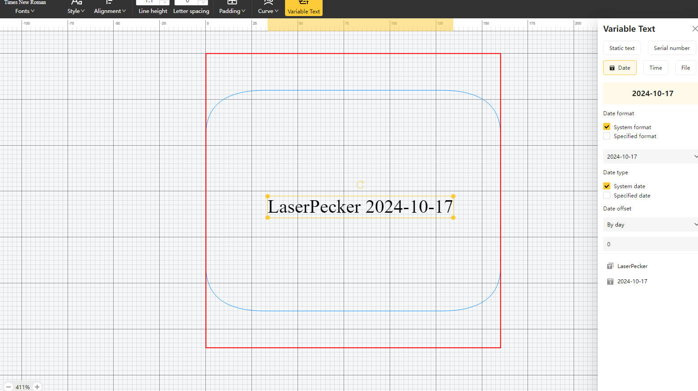The width and height of the screenshot is (698, 391).
Task: Click the bottom-left resize handle of text
Action: pos(268,218)
